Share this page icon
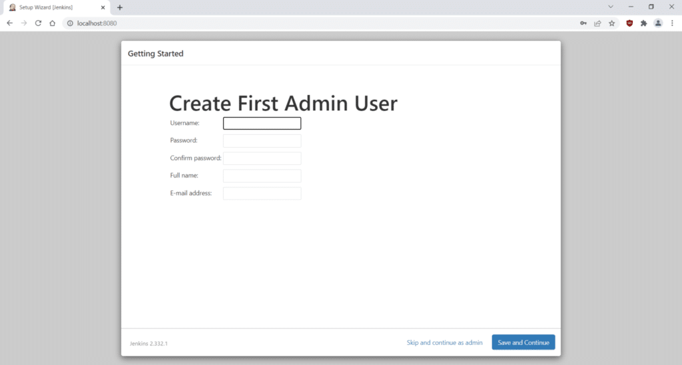Screen dimensions: 682x365 coord(597,23)
